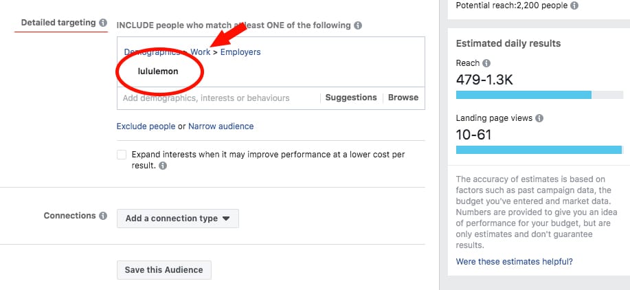Open the Browse targeting options
Viewport: 630px width, 290px height.
403,98
